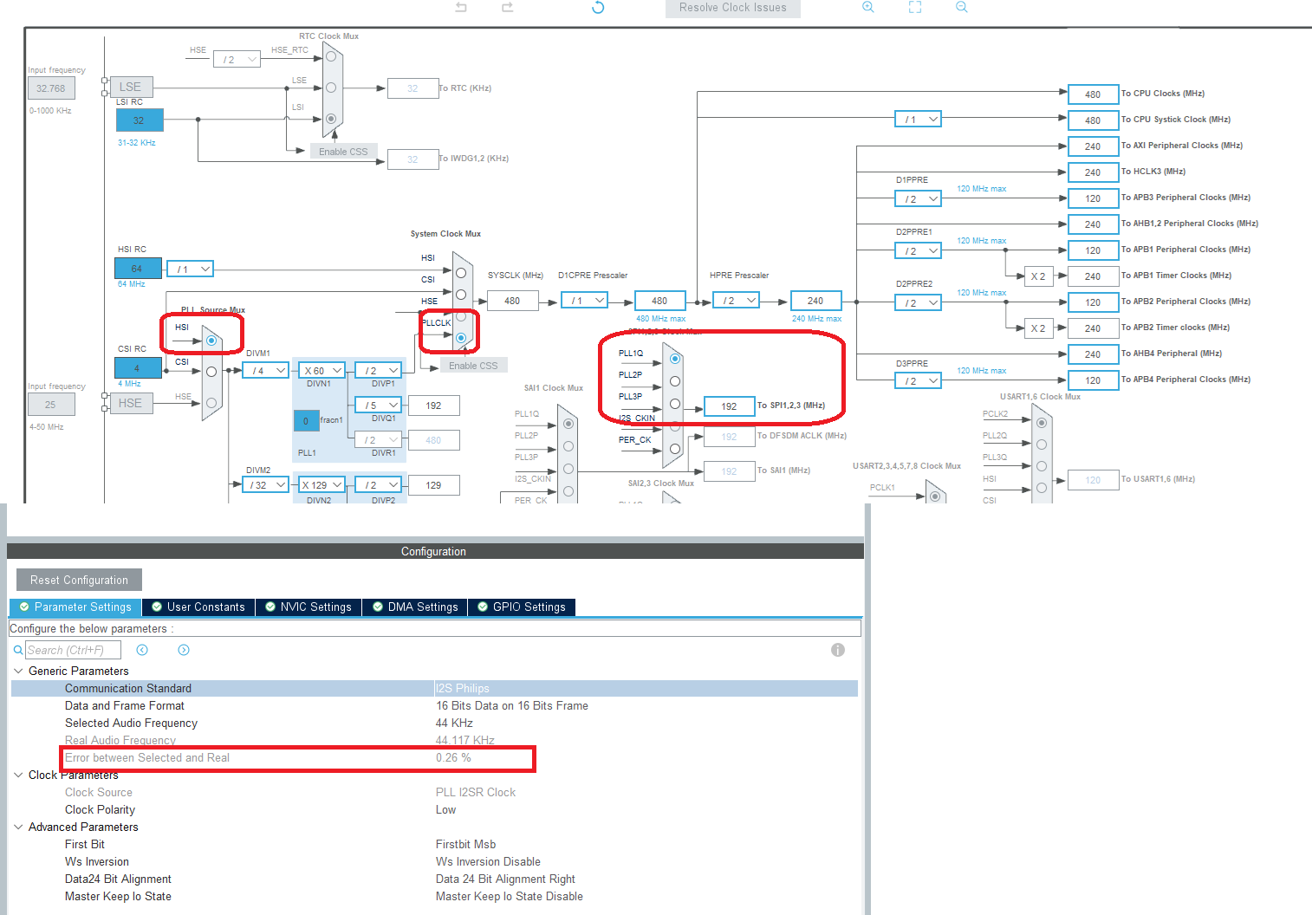Open the X 60 DIVN1 multiplier dropdown
Screen dimensions: 1312x915
pos(321,370)
